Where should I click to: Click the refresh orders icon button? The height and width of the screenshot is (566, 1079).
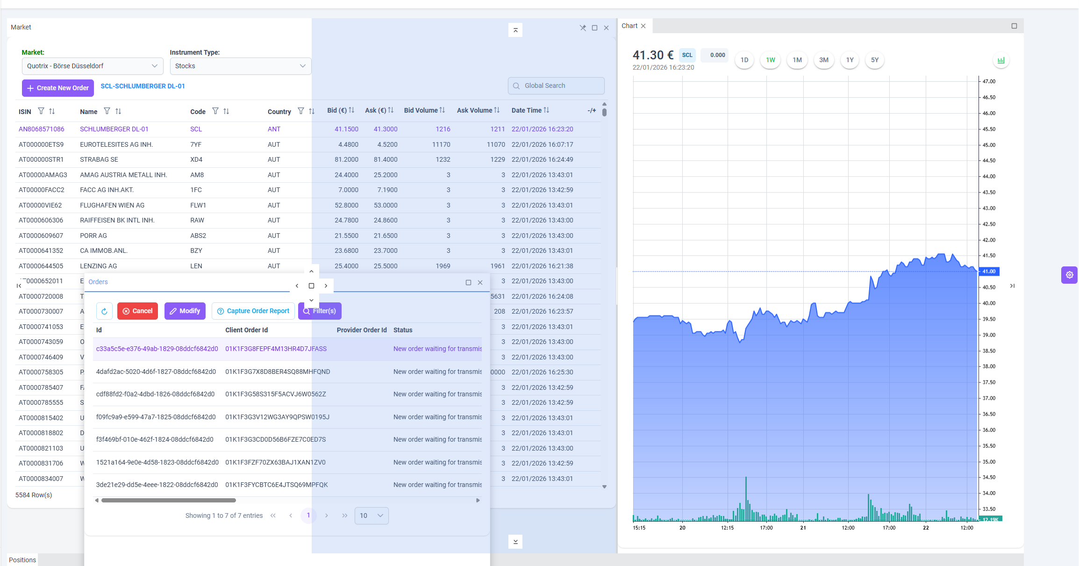point(104,311)
